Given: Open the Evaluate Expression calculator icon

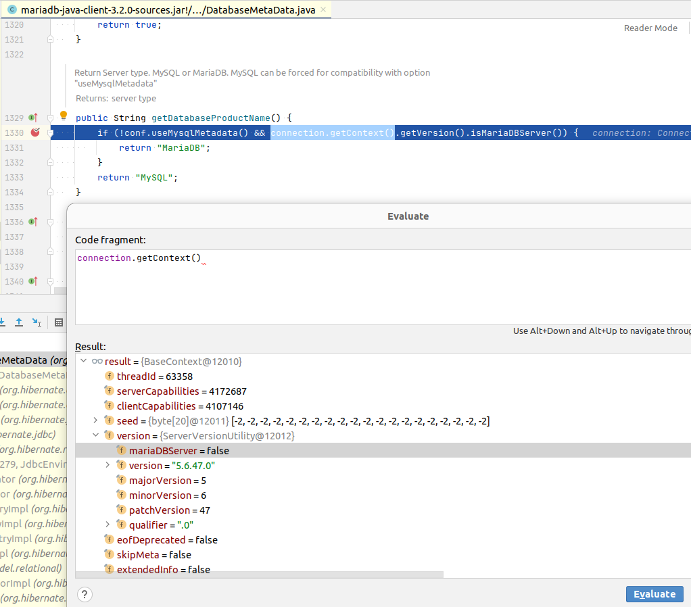Looking at the screenshot, I should point(59,322).
